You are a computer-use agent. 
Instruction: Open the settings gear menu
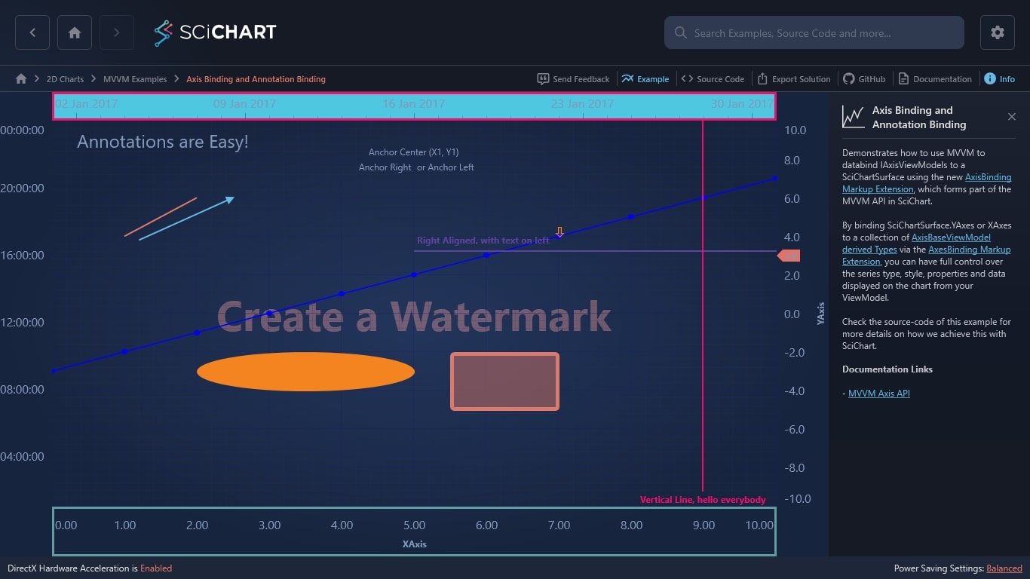point(997,32)
